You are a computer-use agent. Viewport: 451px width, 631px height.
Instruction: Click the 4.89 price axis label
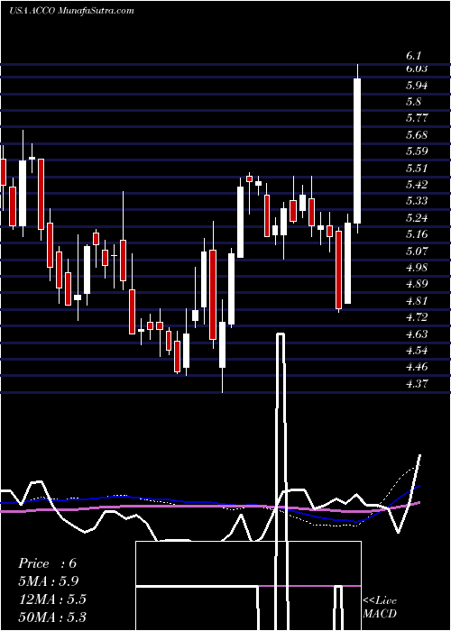pyautogui.click(x=417, y=284)
